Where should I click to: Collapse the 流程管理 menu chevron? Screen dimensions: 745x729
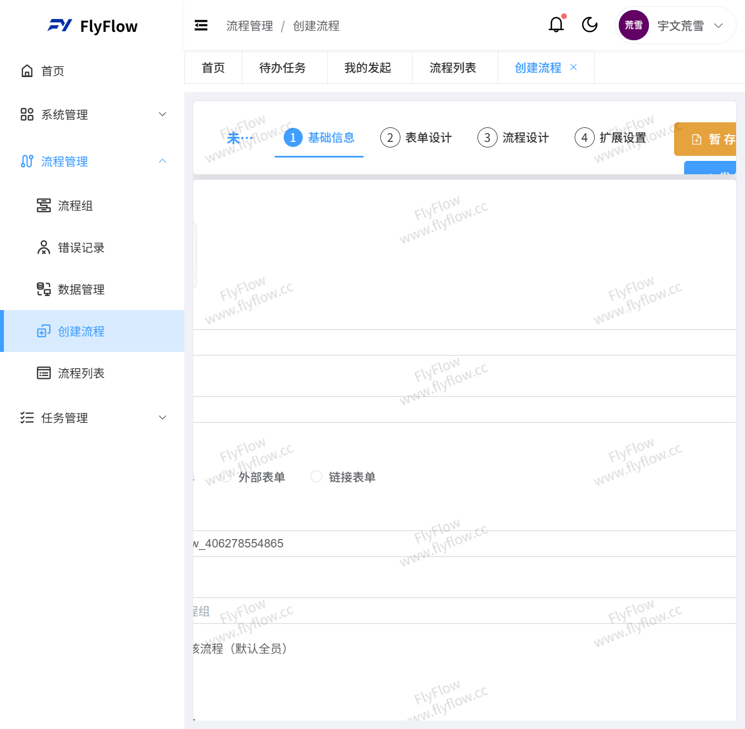pos(163,161)
